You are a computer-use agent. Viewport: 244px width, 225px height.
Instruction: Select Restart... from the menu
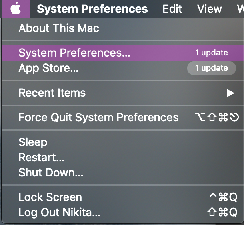pos(41,157)
